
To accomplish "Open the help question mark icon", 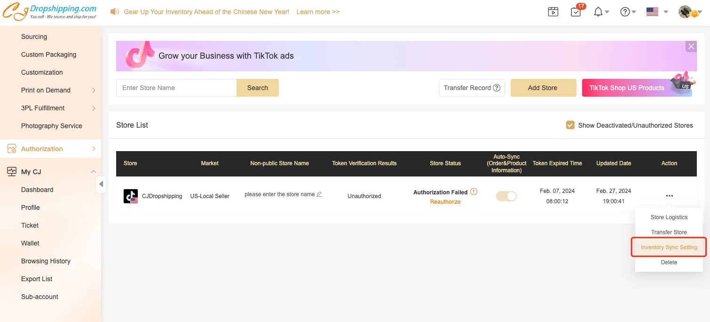I will pyautogui.click(x=625, y=12).
